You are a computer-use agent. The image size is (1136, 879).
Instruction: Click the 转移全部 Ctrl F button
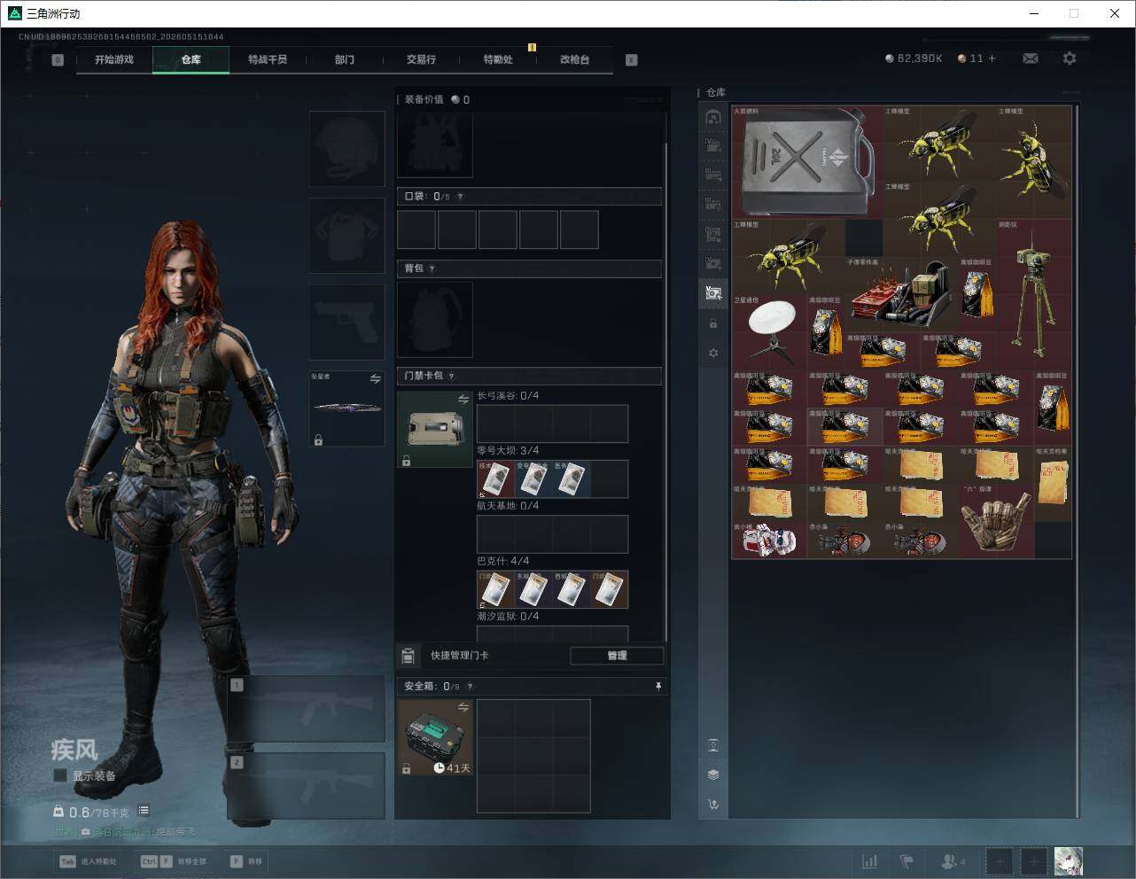[174, 861]
